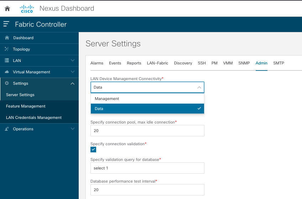
Task: Click the LAN Device Management Connectivity label
Action: pos(127,79)
